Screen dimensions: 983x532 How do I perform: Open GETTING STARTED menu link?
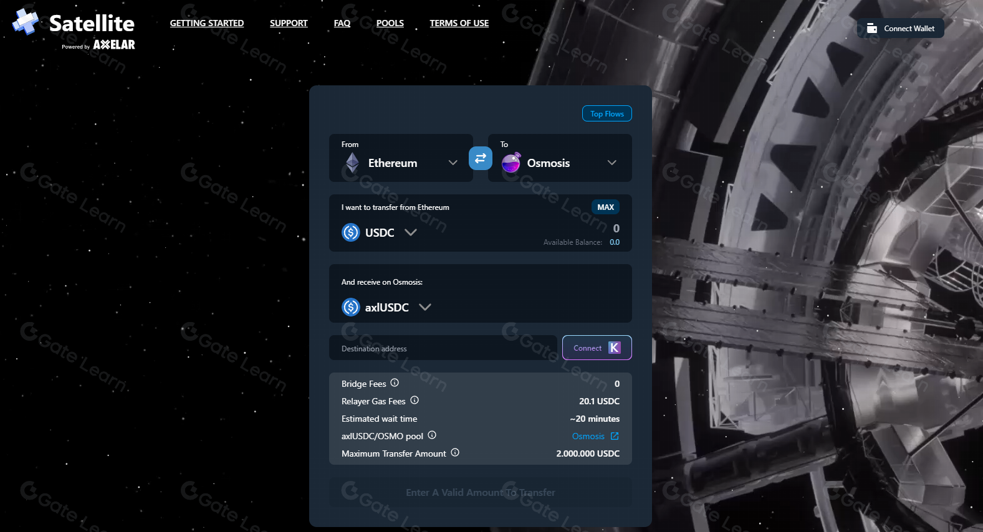(x=207, y=23)
